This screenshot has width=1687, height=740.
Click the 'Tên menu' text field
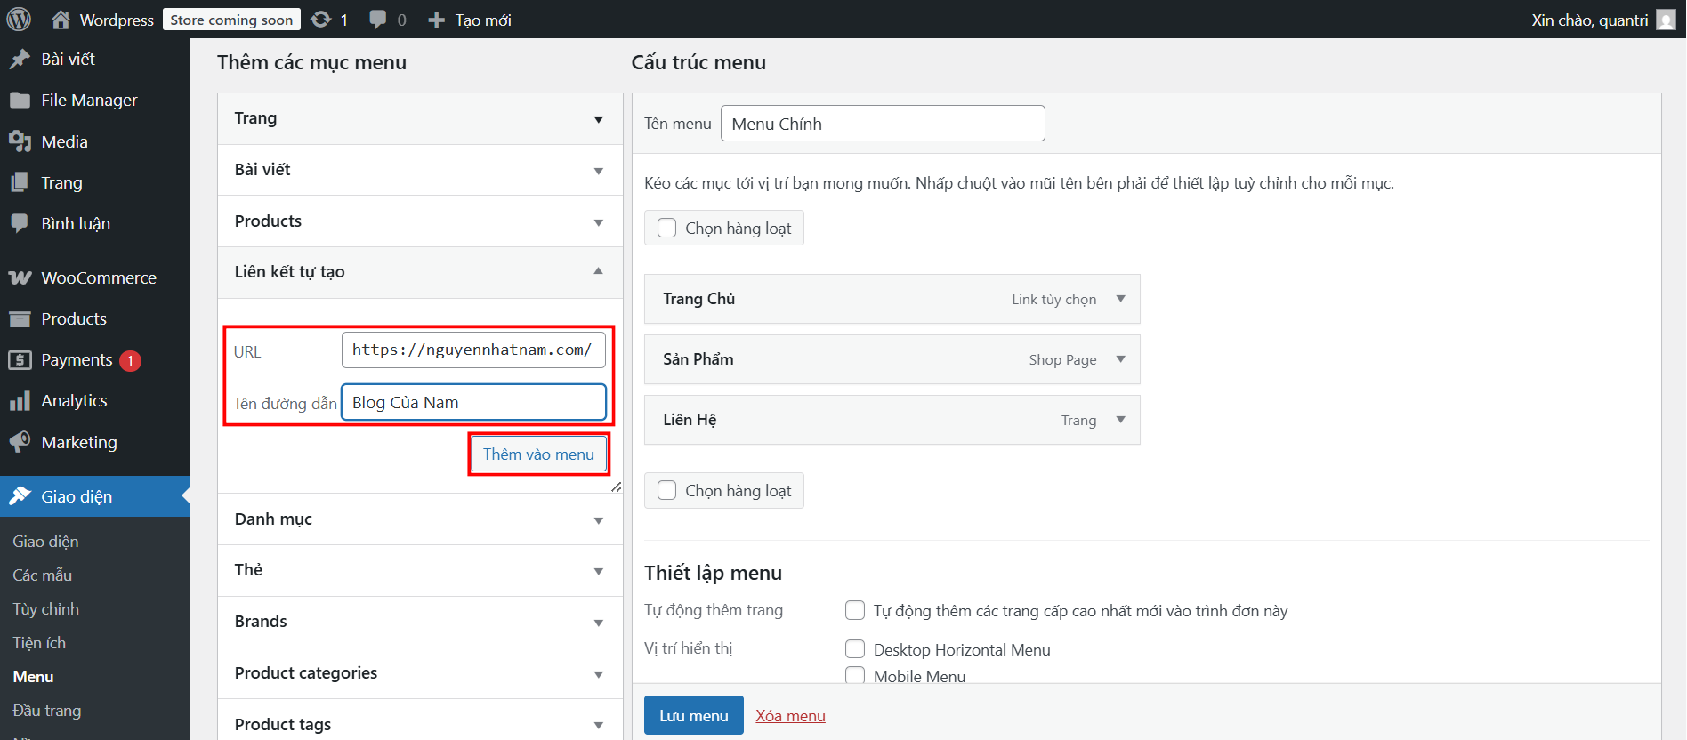(882, 124)
